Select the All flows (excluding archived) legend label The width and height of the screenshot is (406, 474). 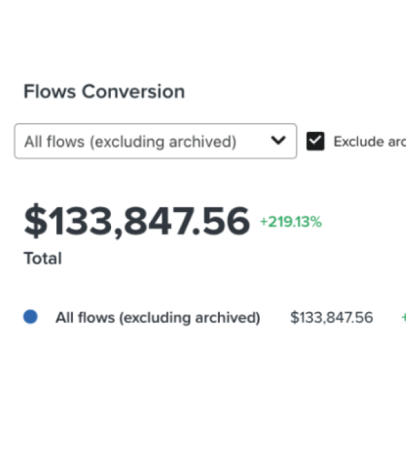158,318
